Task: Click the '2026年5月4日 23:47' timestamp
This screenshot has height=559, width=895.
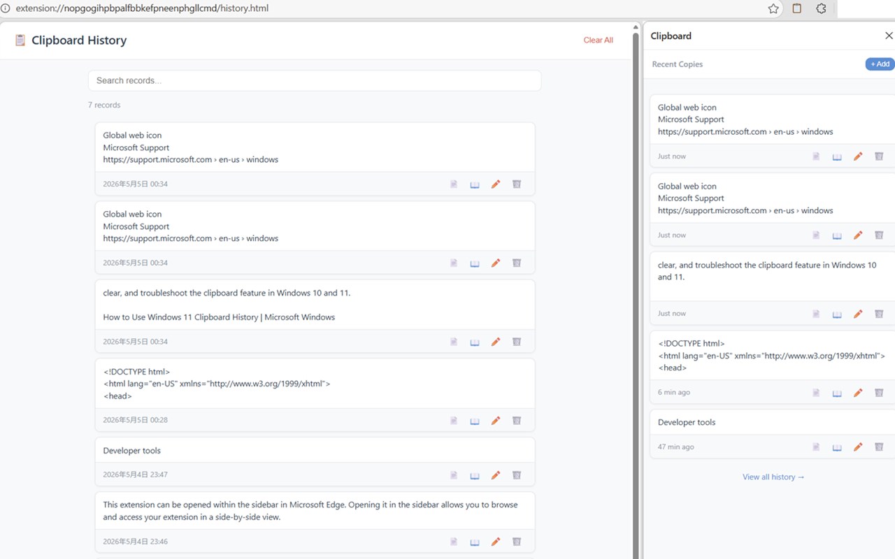Action: pyautogui.click(x=135, y=474)
